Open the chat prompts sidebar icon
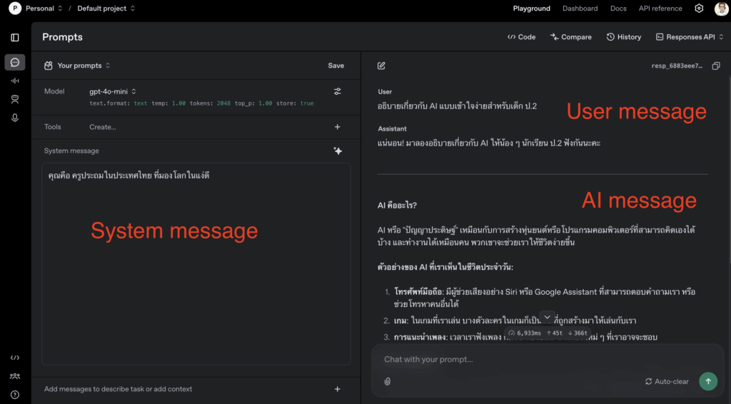Screen dimensions: 731x404 (x=15, y=62)
